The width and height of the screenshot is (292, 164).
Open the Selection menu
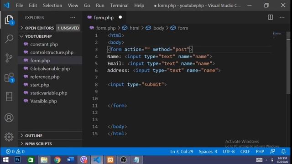point(52,5)
